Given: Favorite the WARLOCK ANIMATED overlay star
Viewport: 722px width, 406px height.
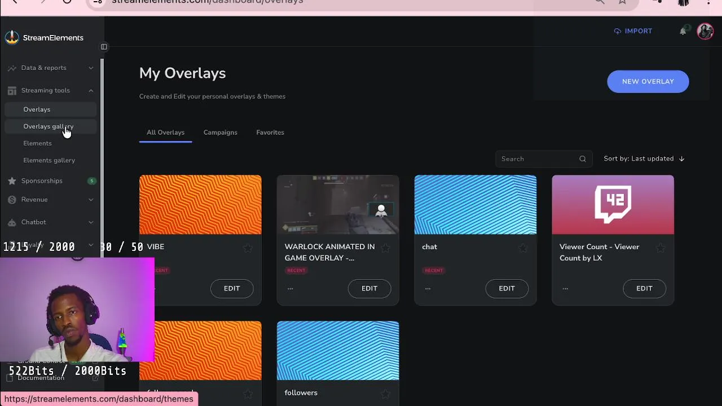Looking at the screenshot, I should pos(385,248).
